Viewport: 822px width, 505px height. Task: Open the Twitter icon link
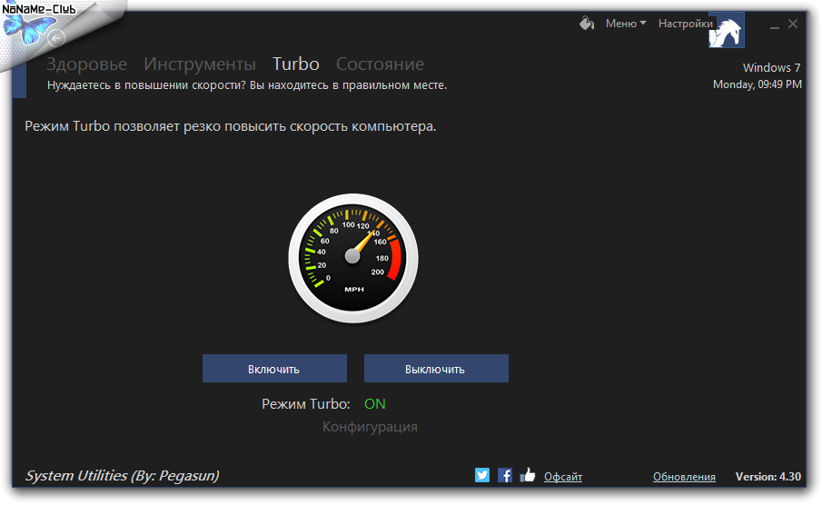coord(482,475)
